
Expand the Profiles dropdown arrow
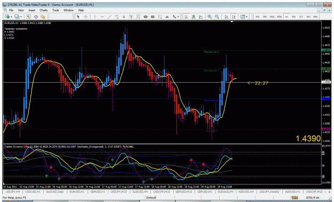tap(21, 17)
